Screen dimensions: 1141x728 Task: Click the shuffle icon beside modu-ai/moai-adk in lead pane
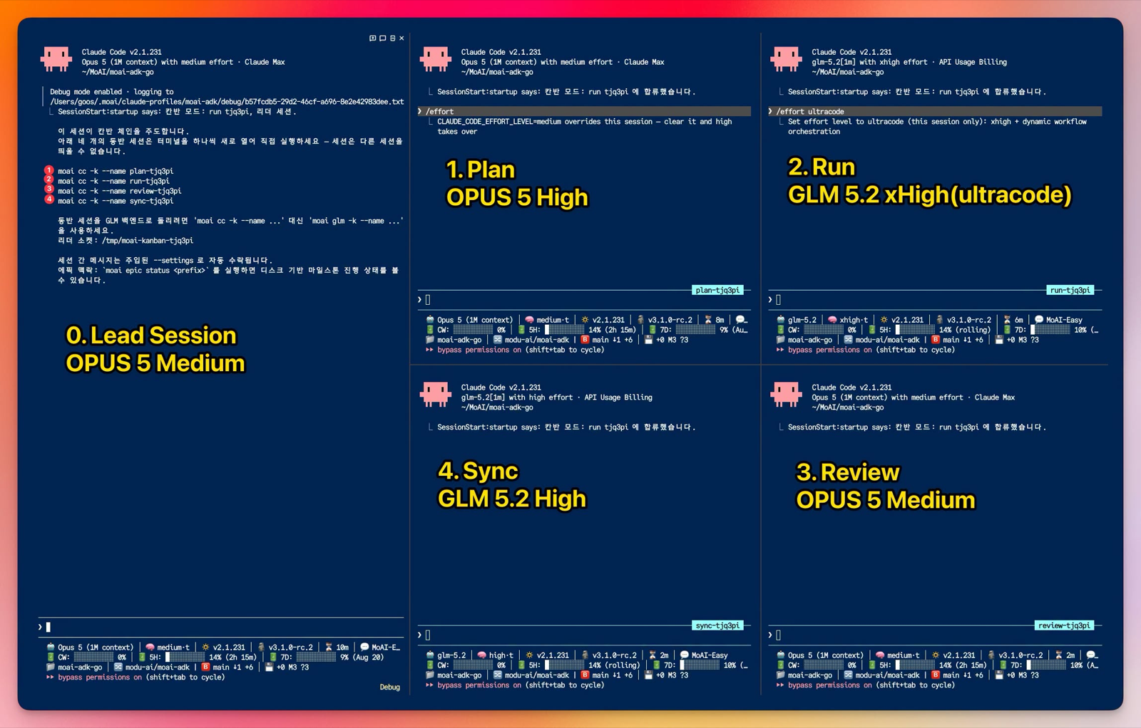tap(118, 667)
